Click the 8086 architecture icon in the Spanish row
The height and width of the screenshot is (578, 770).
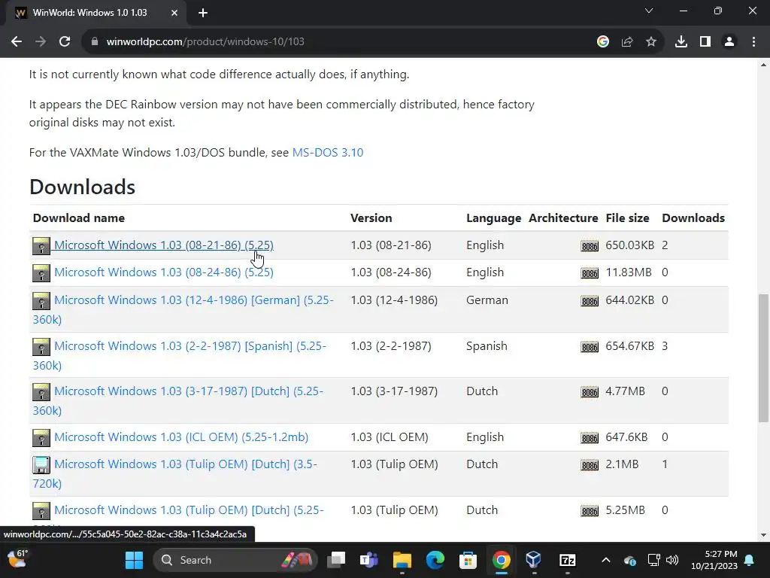(590, 347)
